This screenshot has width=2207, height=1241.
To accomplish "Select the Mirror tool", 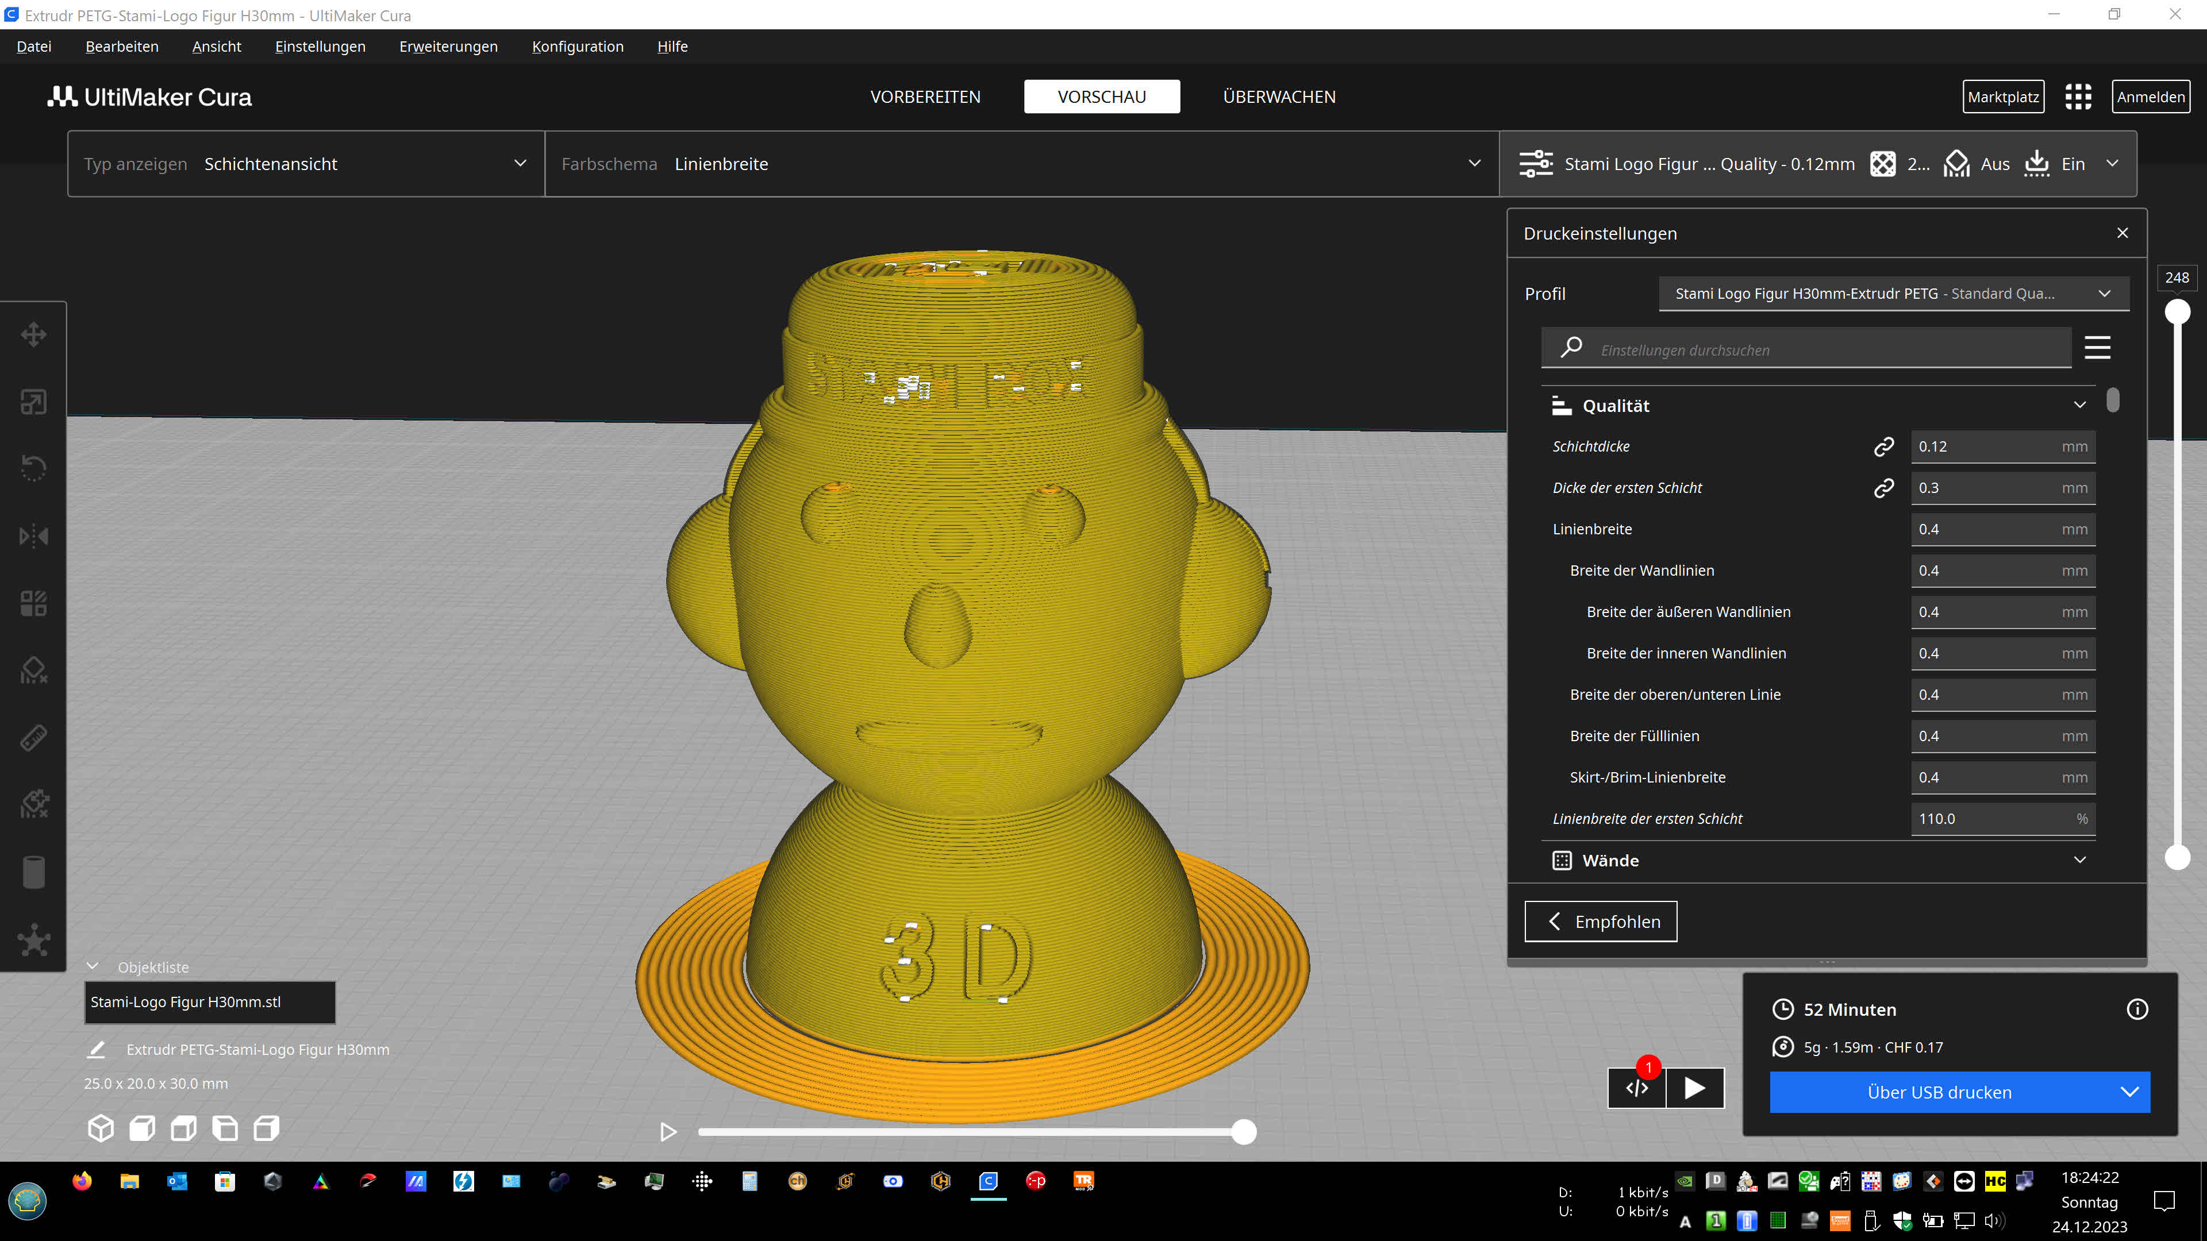I will 33,535.
